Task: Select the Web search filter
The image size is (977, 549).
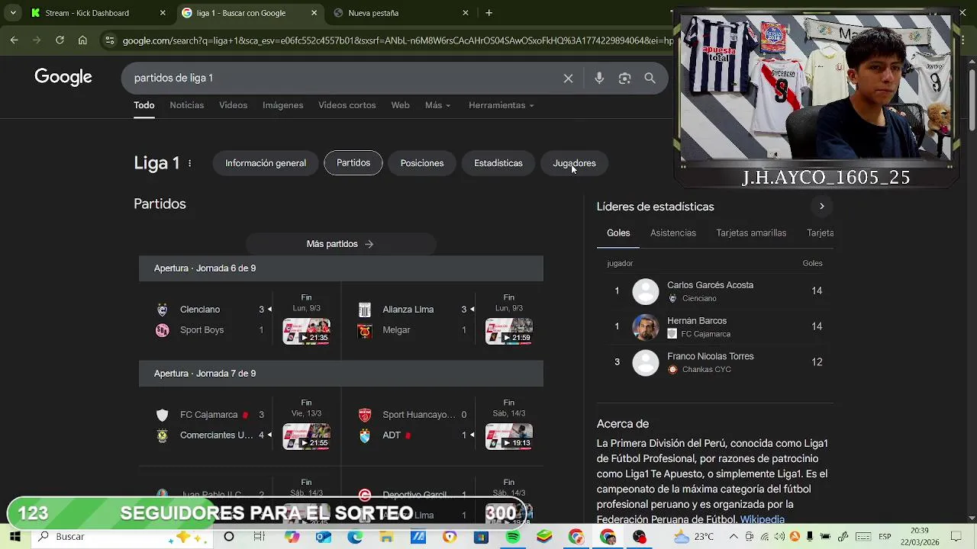Action: pyautogui.click(x=401, y=105)
